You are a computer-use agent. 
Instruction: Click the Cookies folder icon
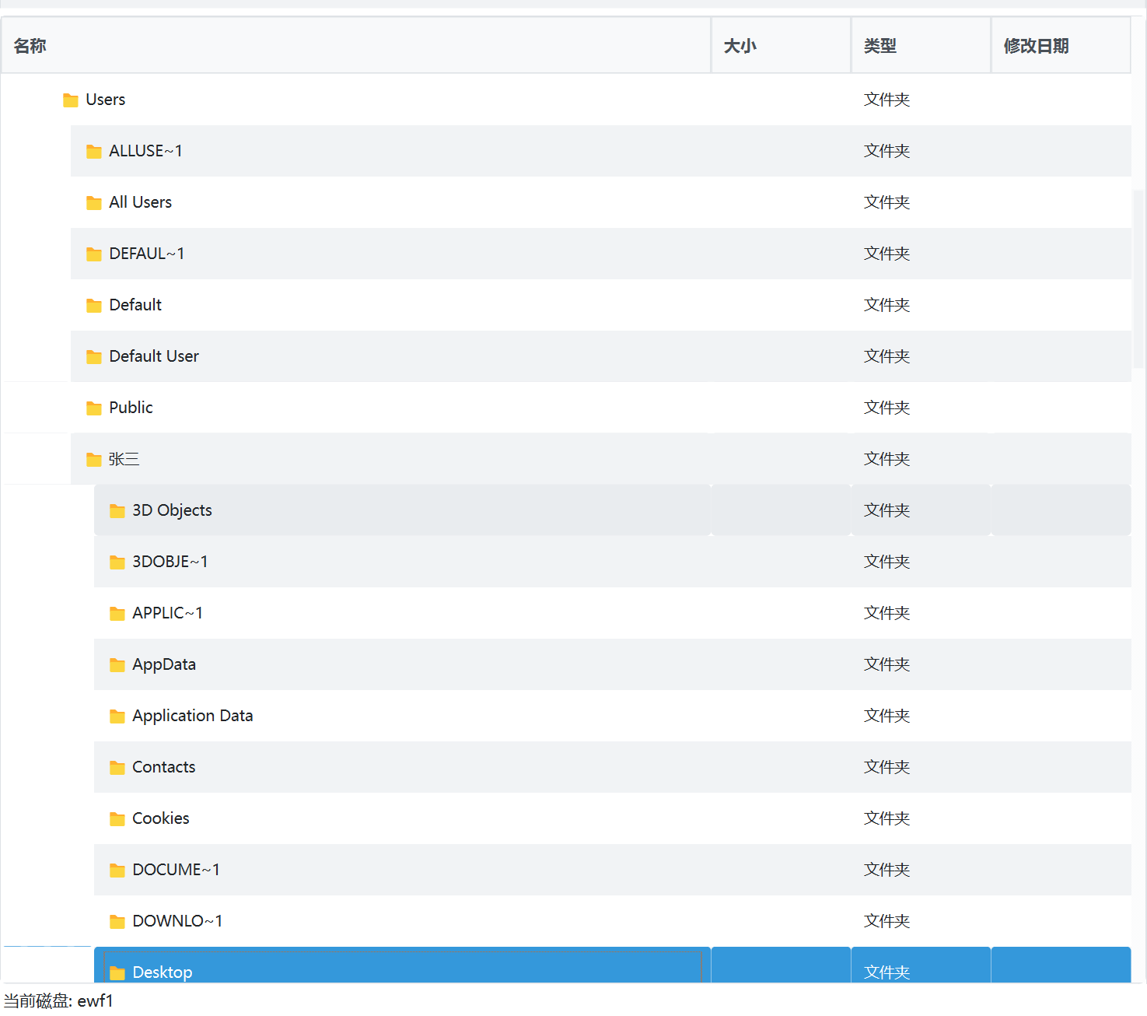pos(117,819)
